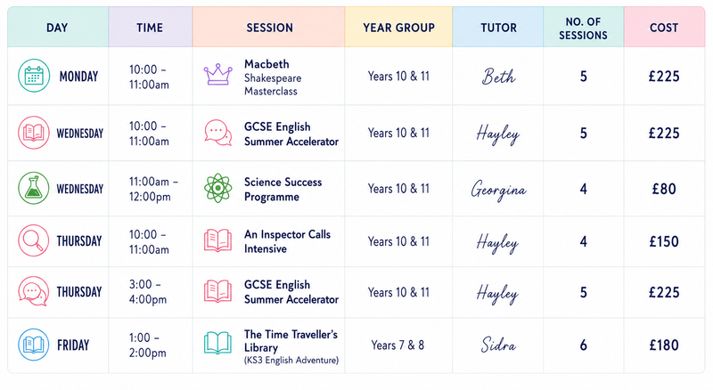Click the pink chat bubbles circle icon beside Thursday
Image resolution: width=713 pixels, height=390 pixels.
pyautogui.click(x=34, y=291)
